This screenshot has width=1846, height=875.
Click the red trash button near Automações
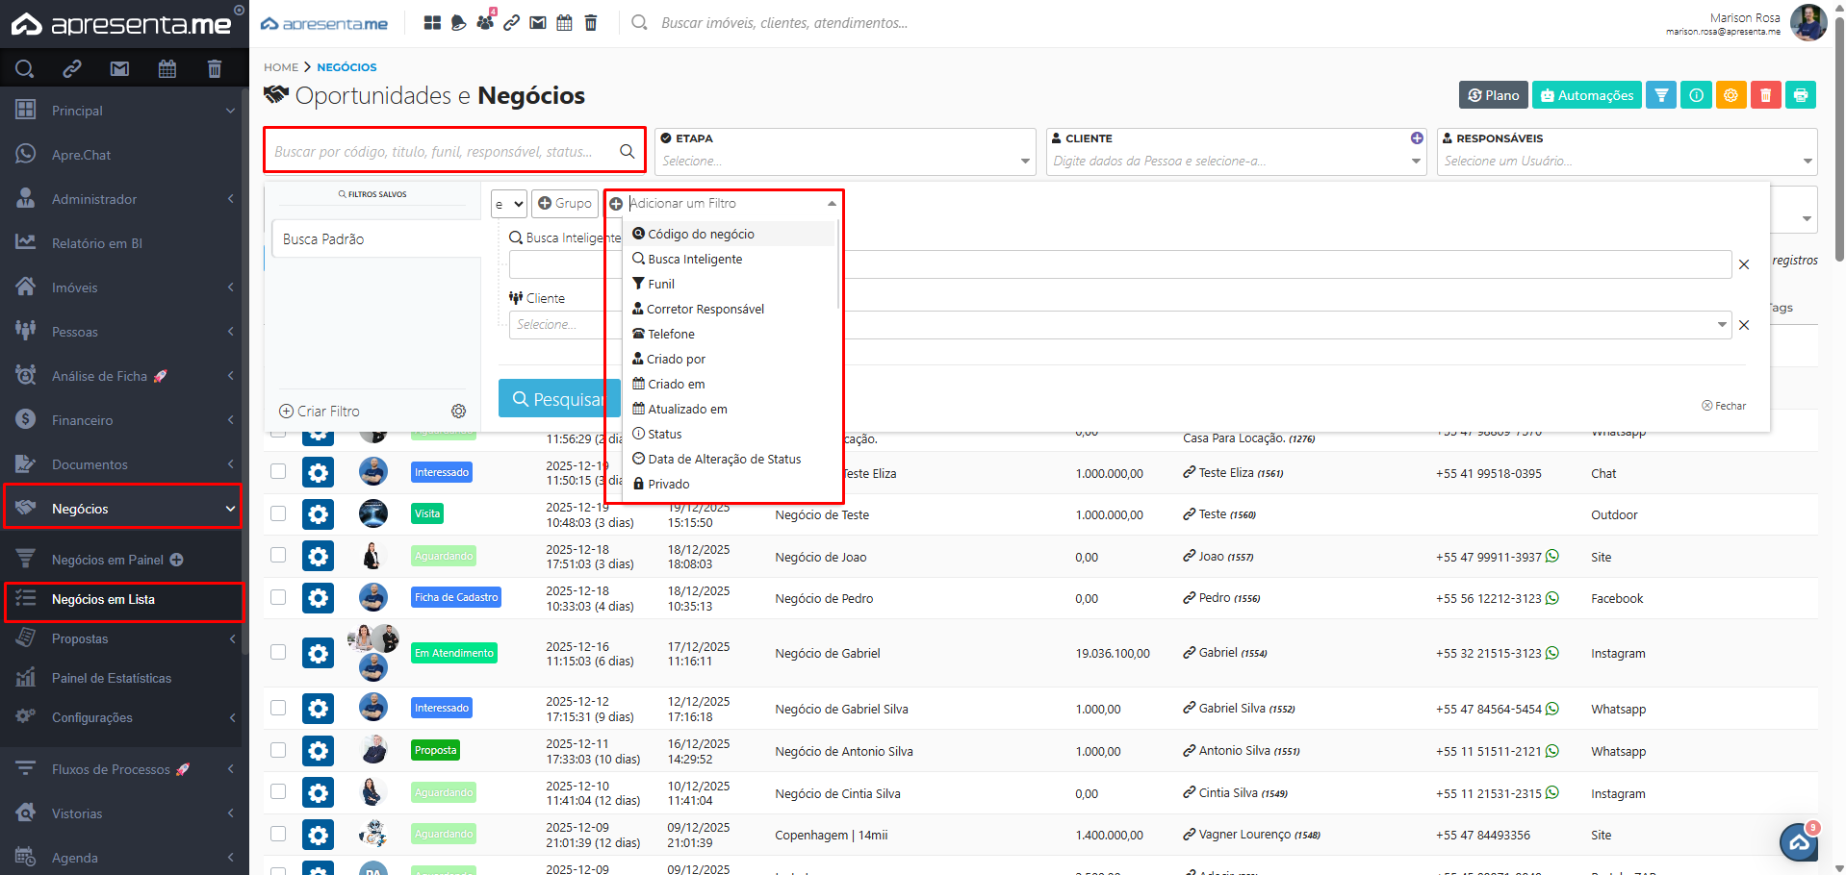(x=1765, y=95)
